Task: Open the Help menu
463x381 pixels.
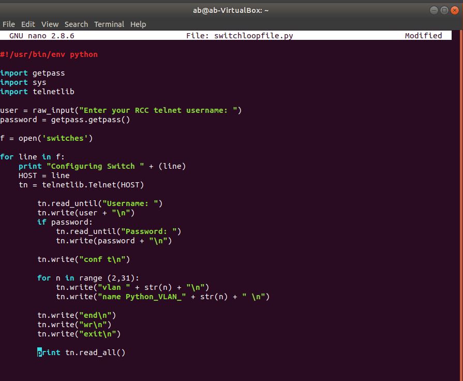Action: click(138, 24)
